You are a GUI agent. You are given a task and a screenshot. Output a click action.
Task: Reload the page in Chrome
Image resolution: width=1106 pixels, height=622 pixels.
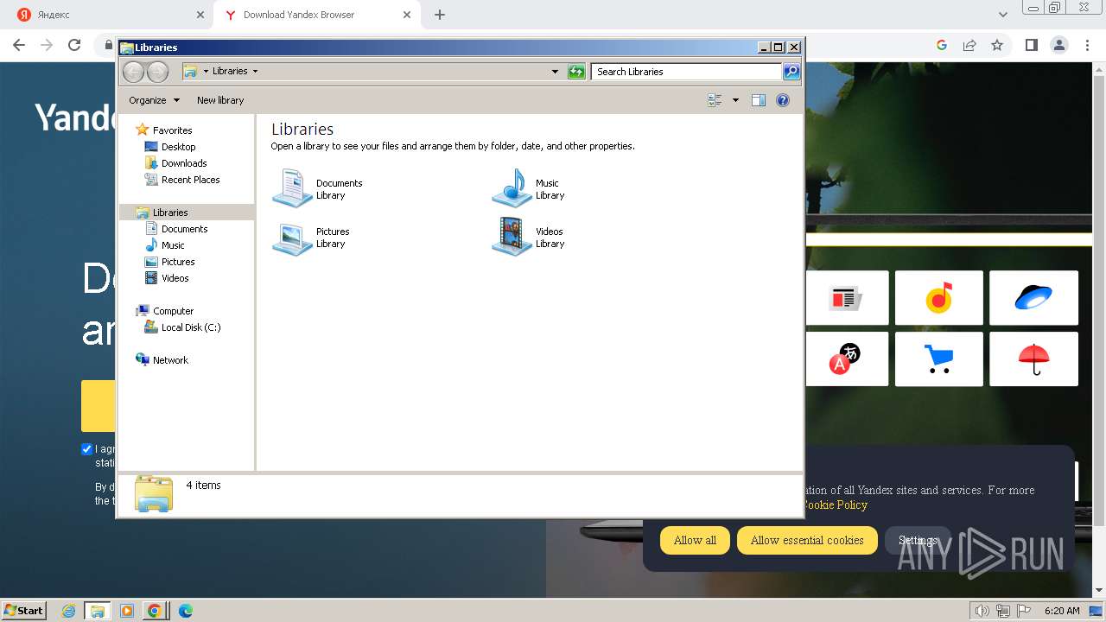pos(74,46)
